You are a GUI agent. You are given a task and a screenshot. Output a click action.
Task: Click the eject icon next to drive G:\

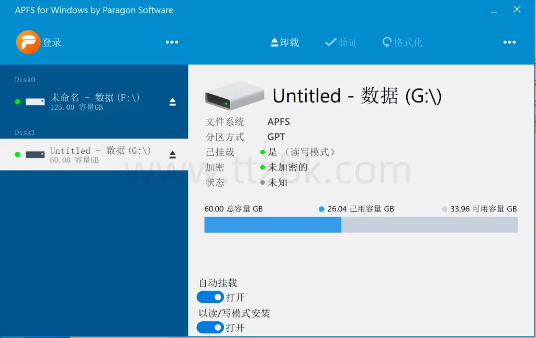click(172, 154)
